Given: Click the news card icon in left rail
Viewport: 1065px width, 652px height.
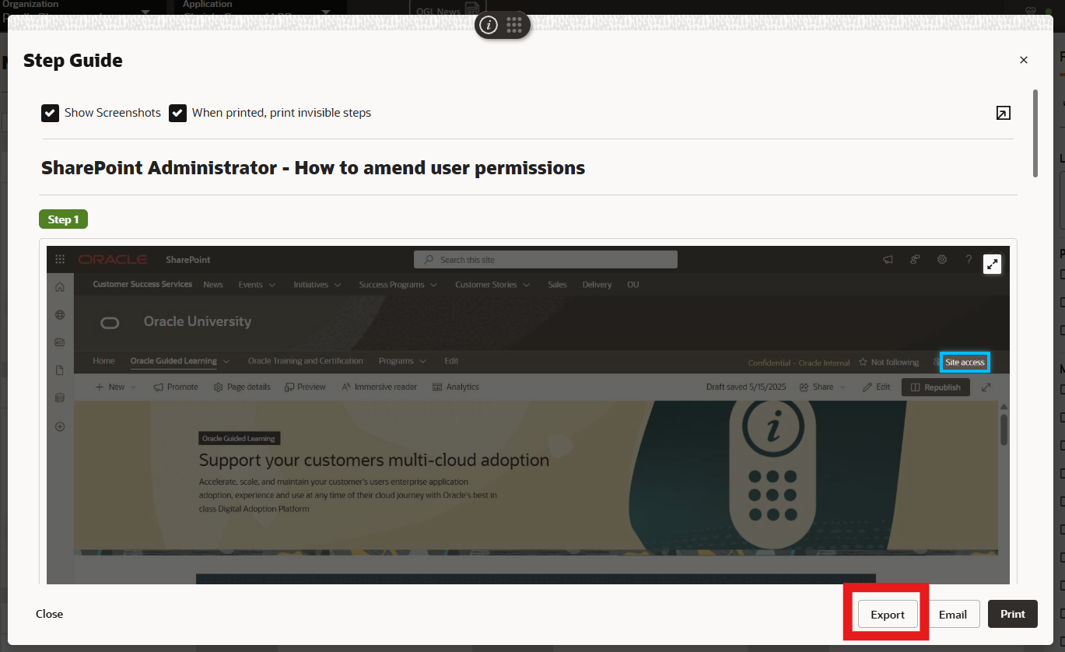Looking at the screenshot, I should point(60,342).
